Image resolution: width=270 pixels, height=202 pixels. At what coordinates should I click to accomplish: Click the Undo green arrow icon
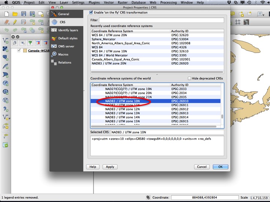pyautogui.click(x=6, y=30)
